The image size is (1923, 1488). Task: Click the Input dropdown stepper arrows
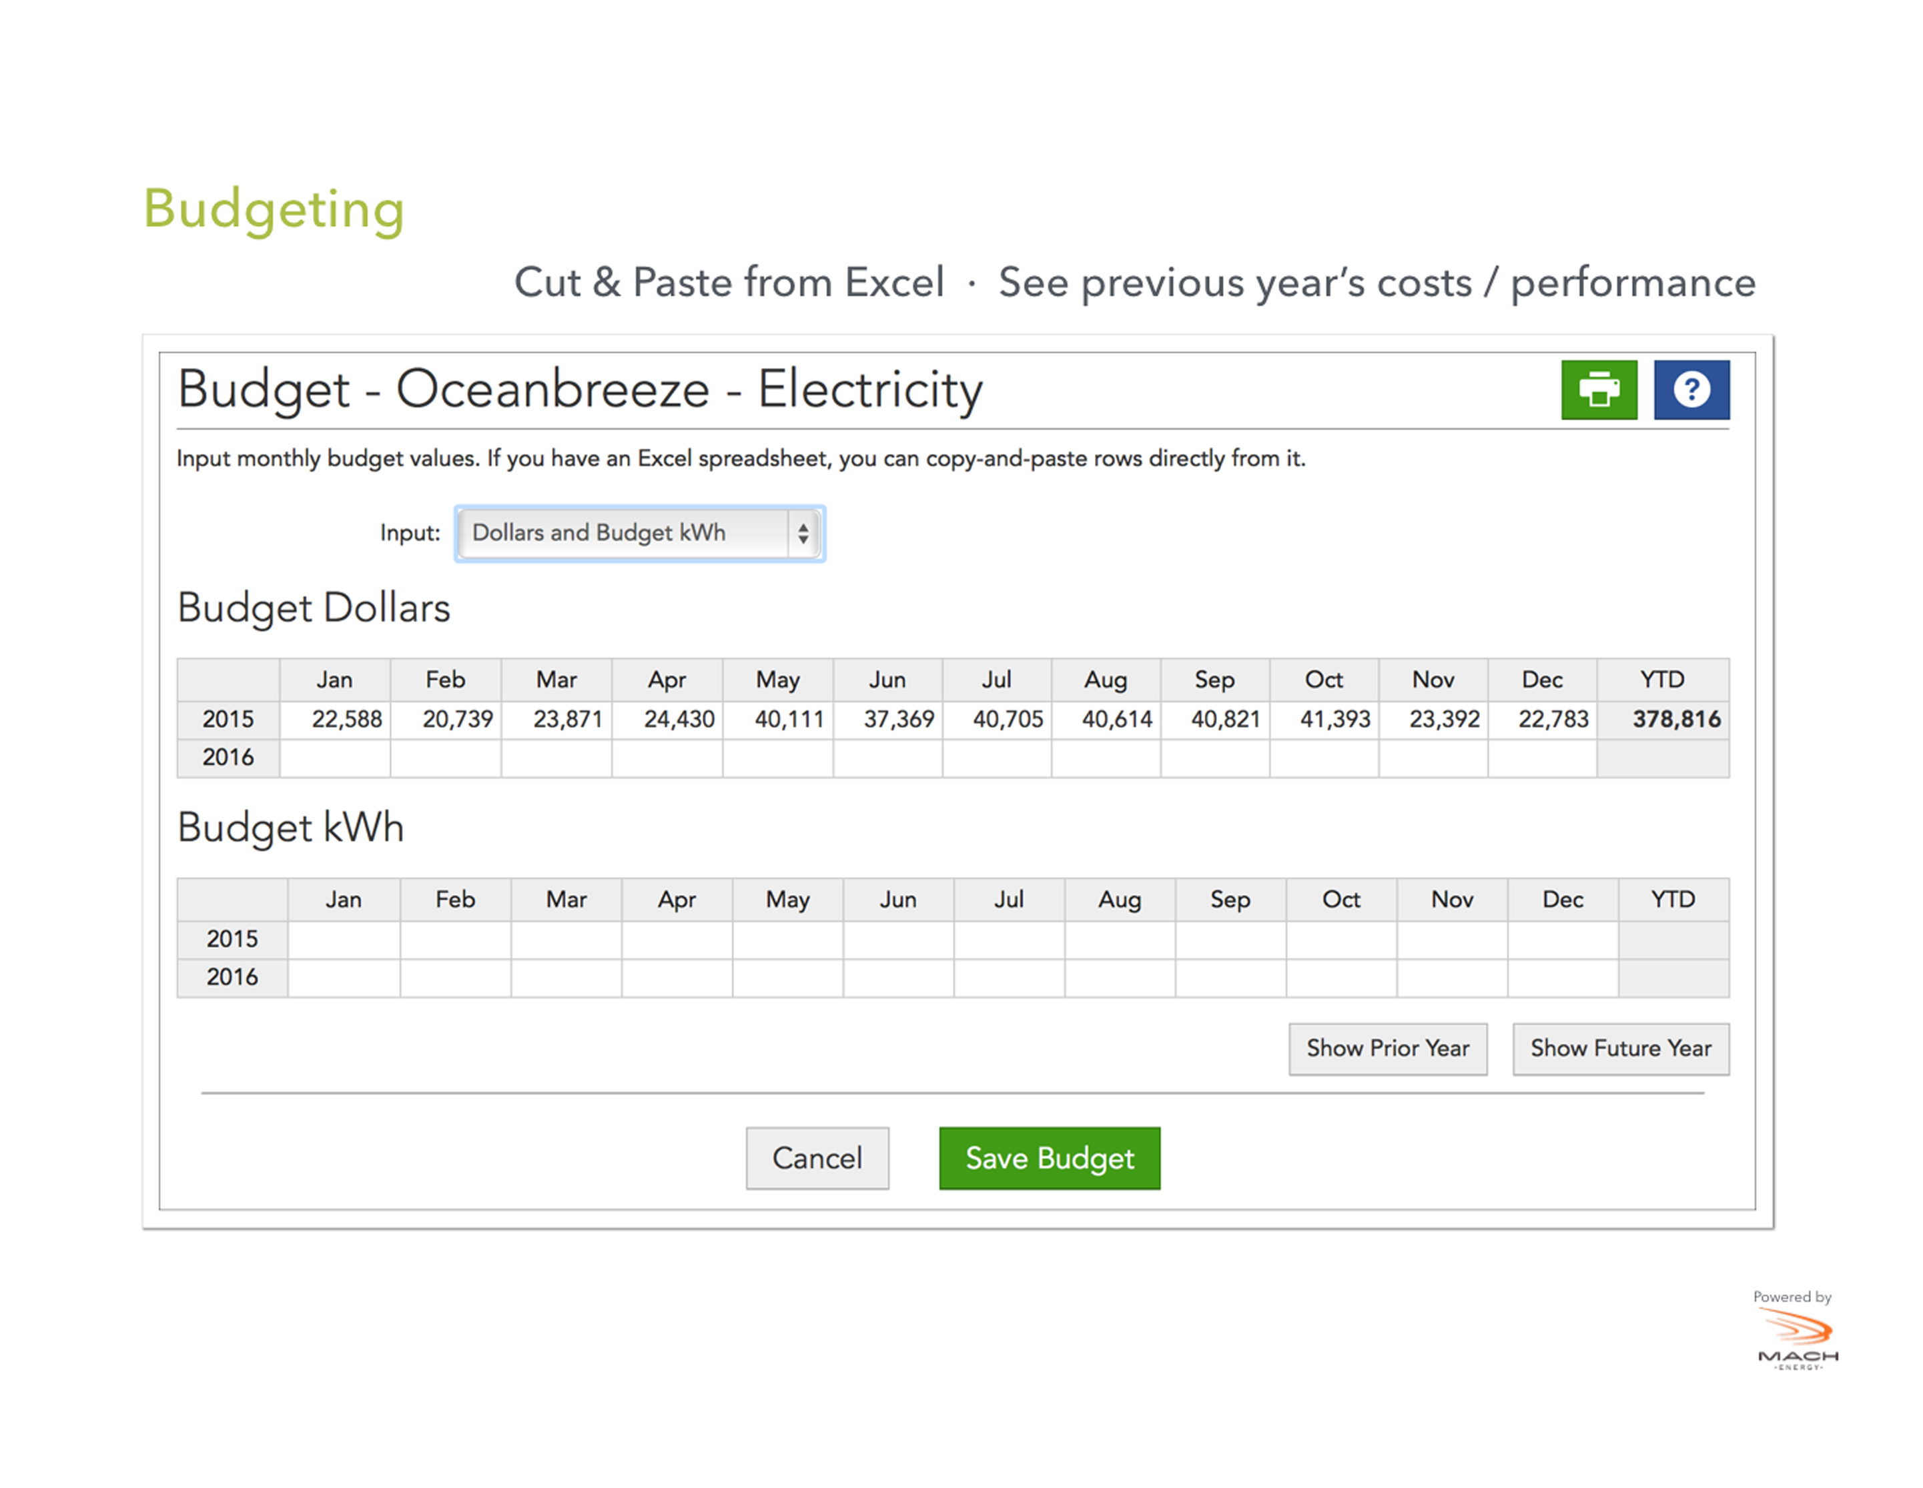click(x=803, y=534)
